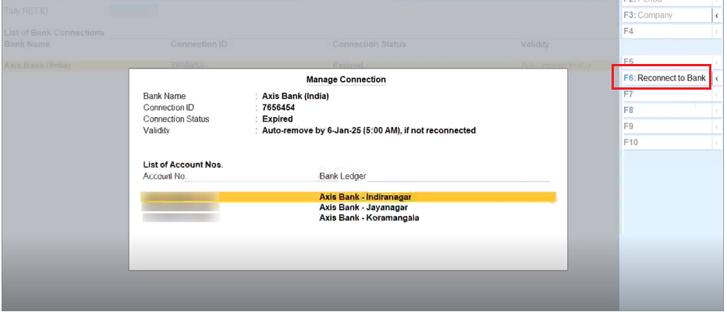Click the Bank Ledger column header

click(x=342, y=176)
